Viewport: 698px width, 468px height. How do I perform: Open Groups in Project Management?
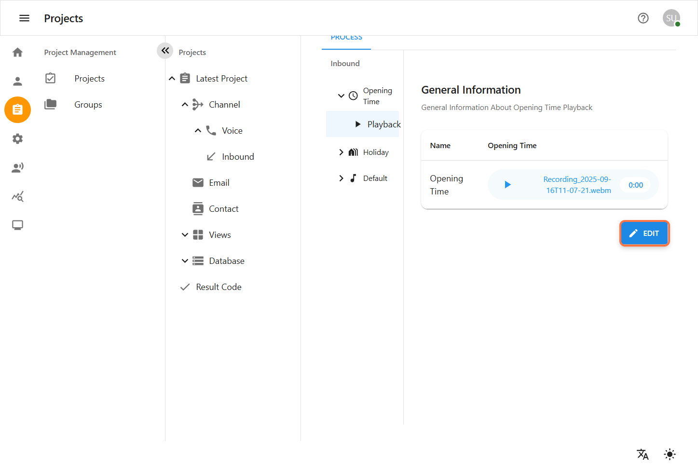88,105
